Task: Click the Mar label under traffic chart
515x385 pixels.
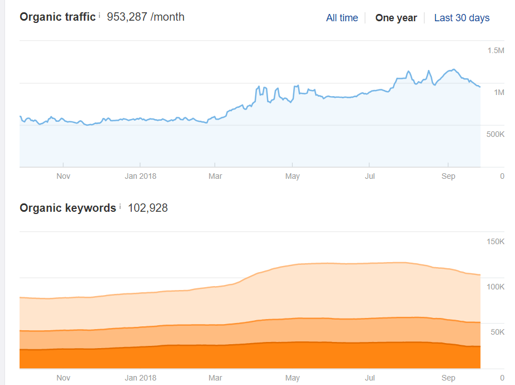Action: click(215, 177)
